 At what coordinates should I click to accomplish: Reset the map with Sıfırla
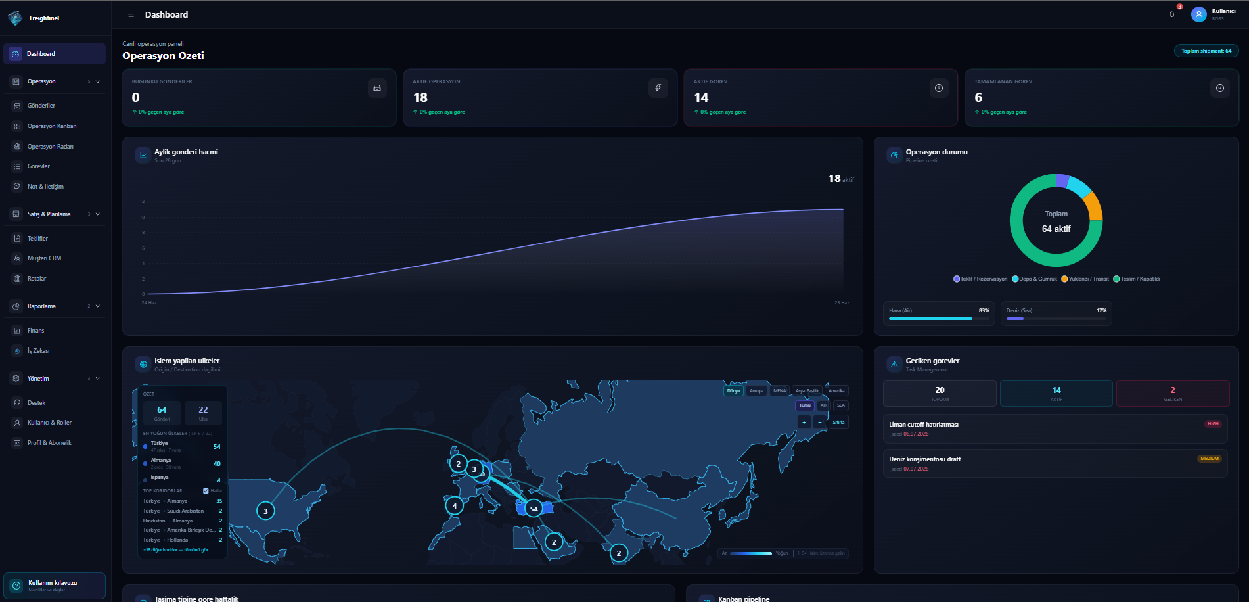click(x=839, y=422)
